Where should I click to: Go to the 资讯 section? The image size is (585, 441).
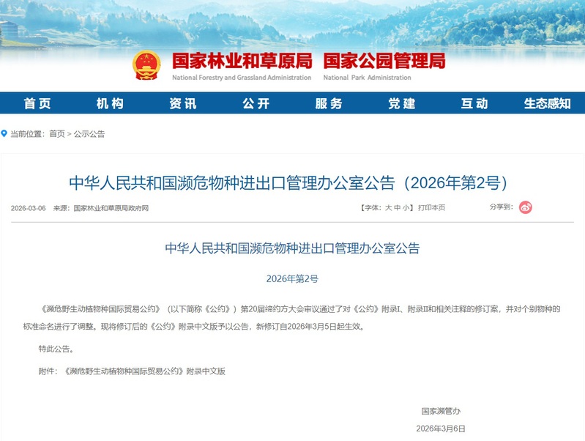click(182, 103)
